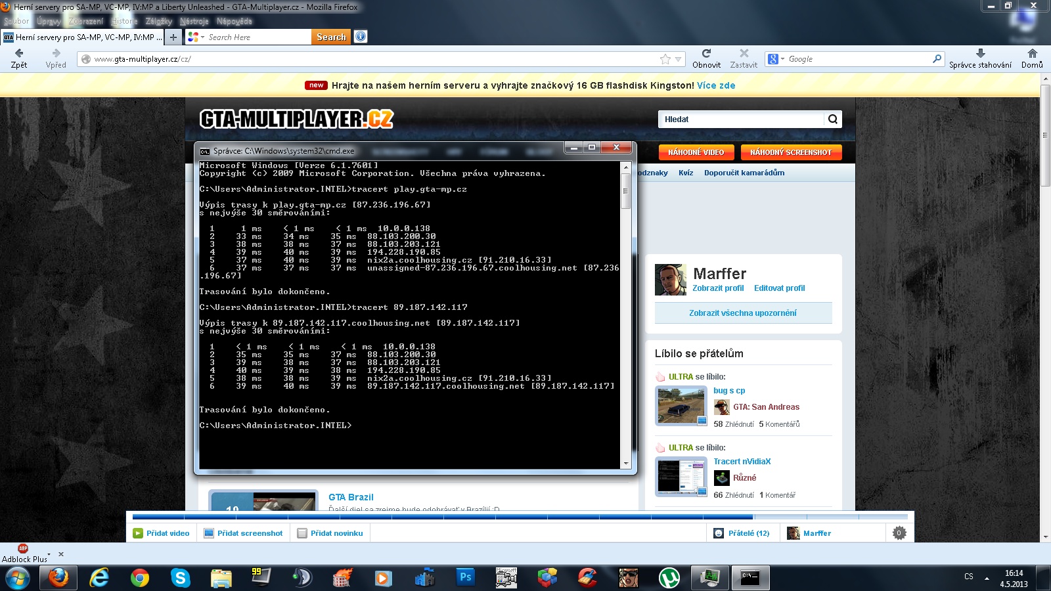This screenshot has height=591, width=1051.
Task: Open GTA Brazil article link
Action: coord(351,497)
